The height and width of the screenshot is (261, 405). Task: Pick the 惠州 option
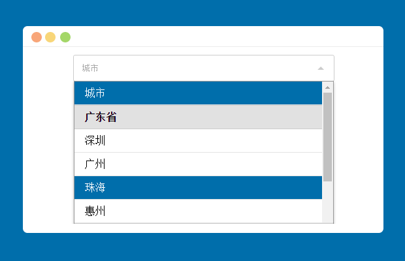[198, 211]
